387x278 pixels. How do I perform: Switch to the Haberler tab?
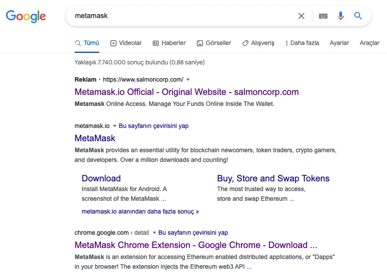pos(169,43)
